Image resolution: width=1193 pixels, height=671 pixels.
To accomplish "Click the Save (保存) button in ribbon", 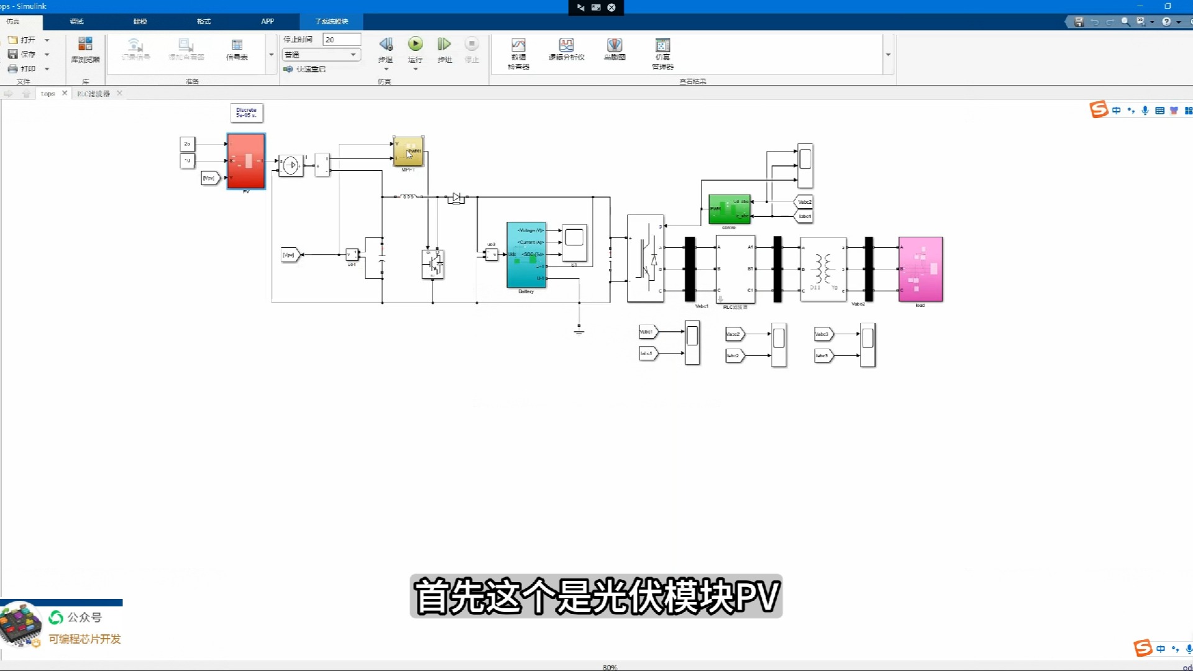I will [x=22, y=54].
